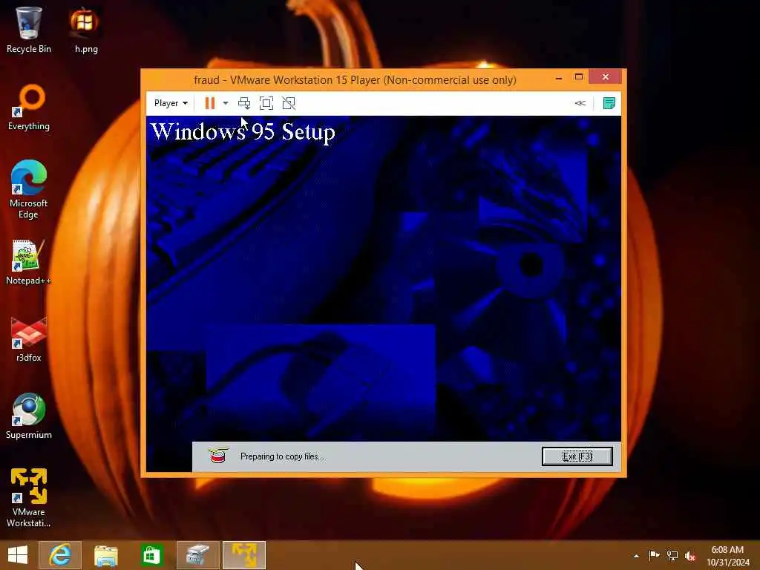Open the green notes icon in VMware toolbar
This screenshot has width=760, height=570.
[609, 103]
